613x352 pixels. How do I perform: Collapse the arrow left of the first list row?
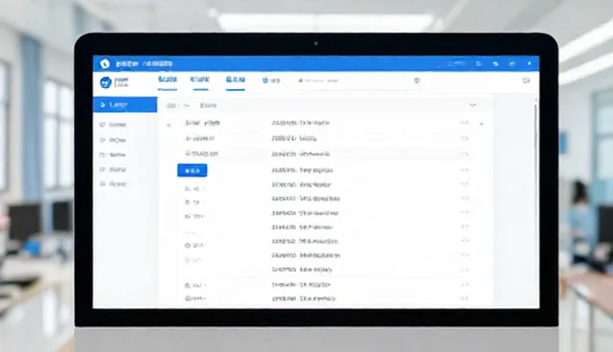coord(169,125)
